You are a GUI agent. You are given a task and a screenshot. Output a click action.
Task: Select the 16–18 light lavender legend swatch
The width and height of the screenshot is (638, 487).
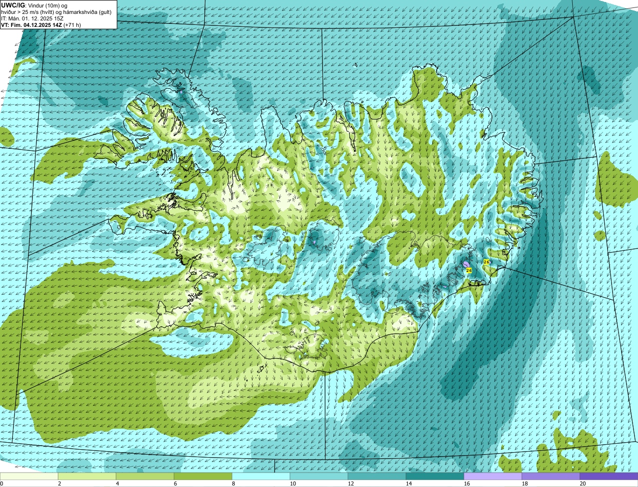point(493,476)
